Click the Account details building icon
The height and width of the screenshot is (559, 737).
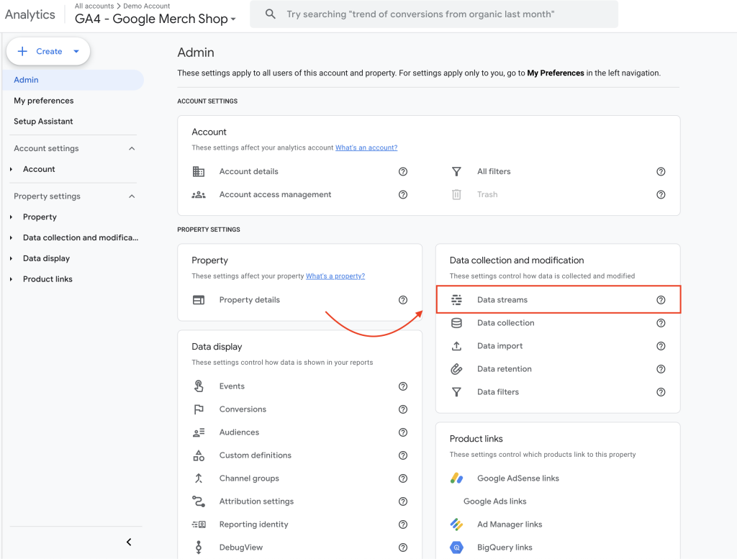tap(199, 171)
